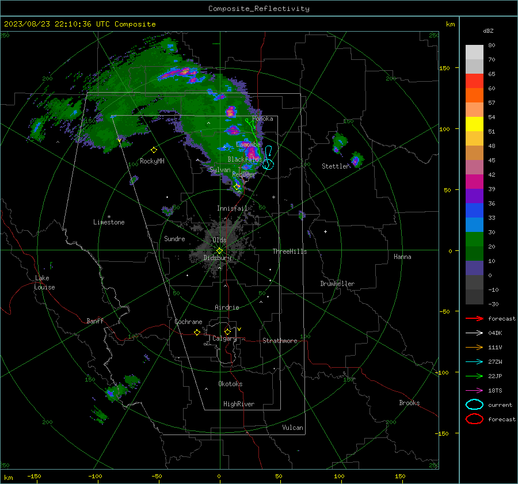Click the Stettler city label
Screen dimensions: 518x484
(x=336, y=166)
